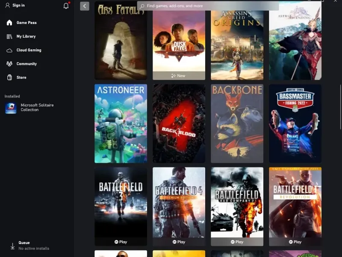
Task: Click Play under Battlefield 4 Premium Edition
Action: click(x=179, y=242)
